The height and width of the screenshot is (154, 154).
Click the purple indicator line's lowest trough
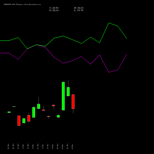point(109,72)
